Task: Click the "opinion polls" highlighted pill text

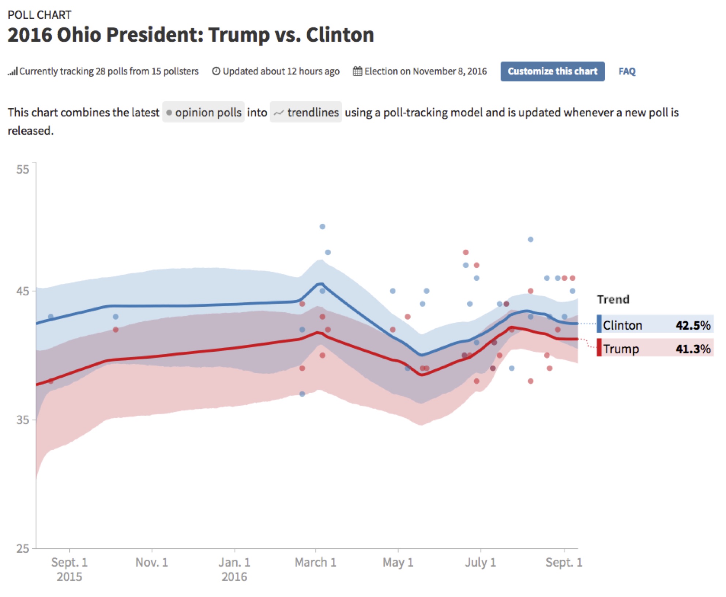Action: pyautogui.click(x=208, y=112)
